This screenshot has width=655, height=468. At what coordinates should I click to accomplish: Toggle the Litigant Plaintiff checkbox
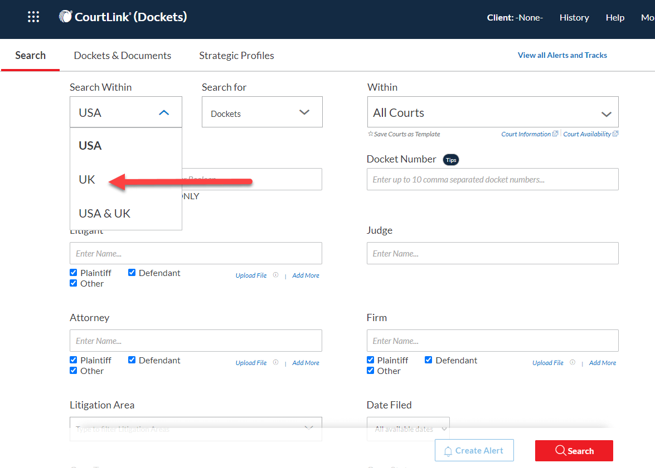(x=74, y=272)
